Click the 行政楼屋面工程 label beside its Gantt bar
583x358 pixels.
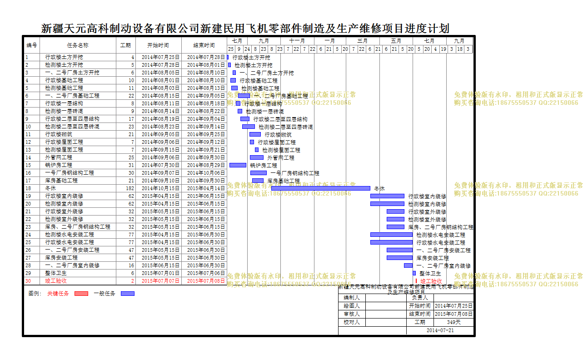[277, 142]
